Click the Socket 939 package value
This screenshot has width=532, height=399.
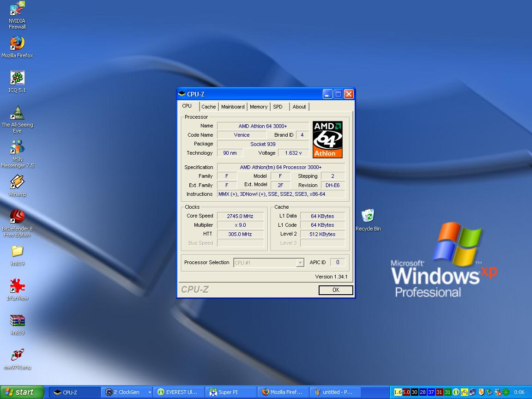click(263, 144)
